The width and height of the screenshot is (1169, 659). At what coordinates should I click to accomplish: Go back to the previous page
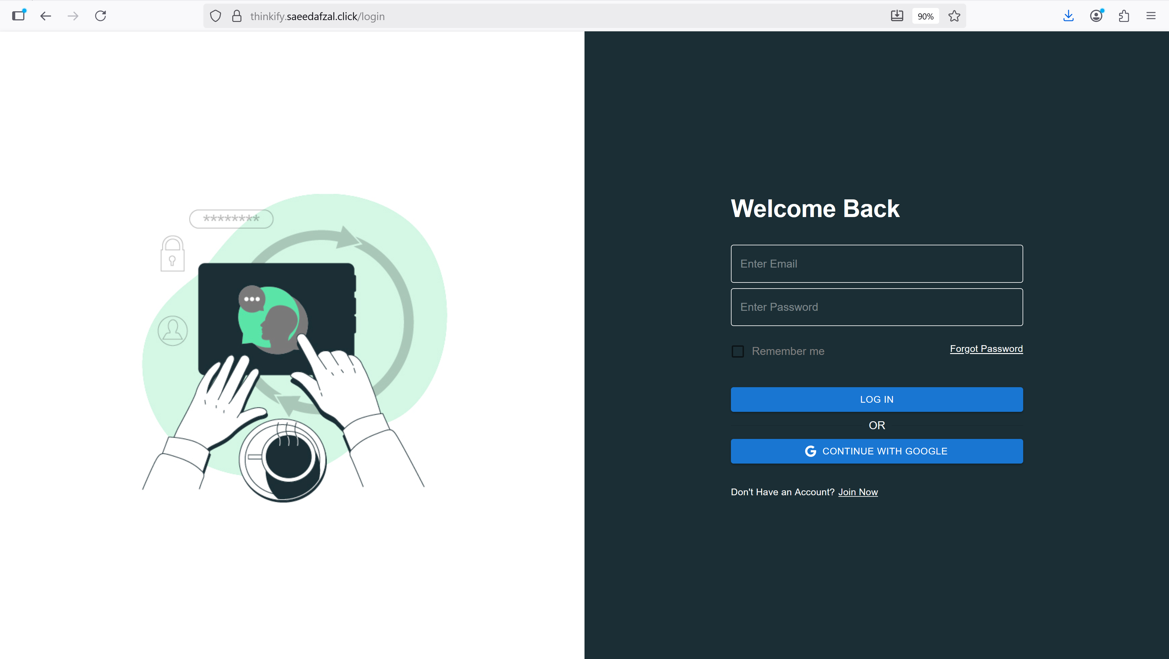[45, 16]
